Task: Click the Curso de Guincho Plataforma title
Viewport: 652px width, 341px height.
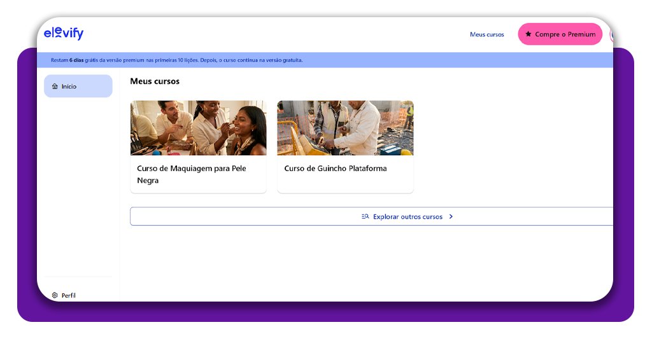Action: pyautogui.click(x=335, y=169)
